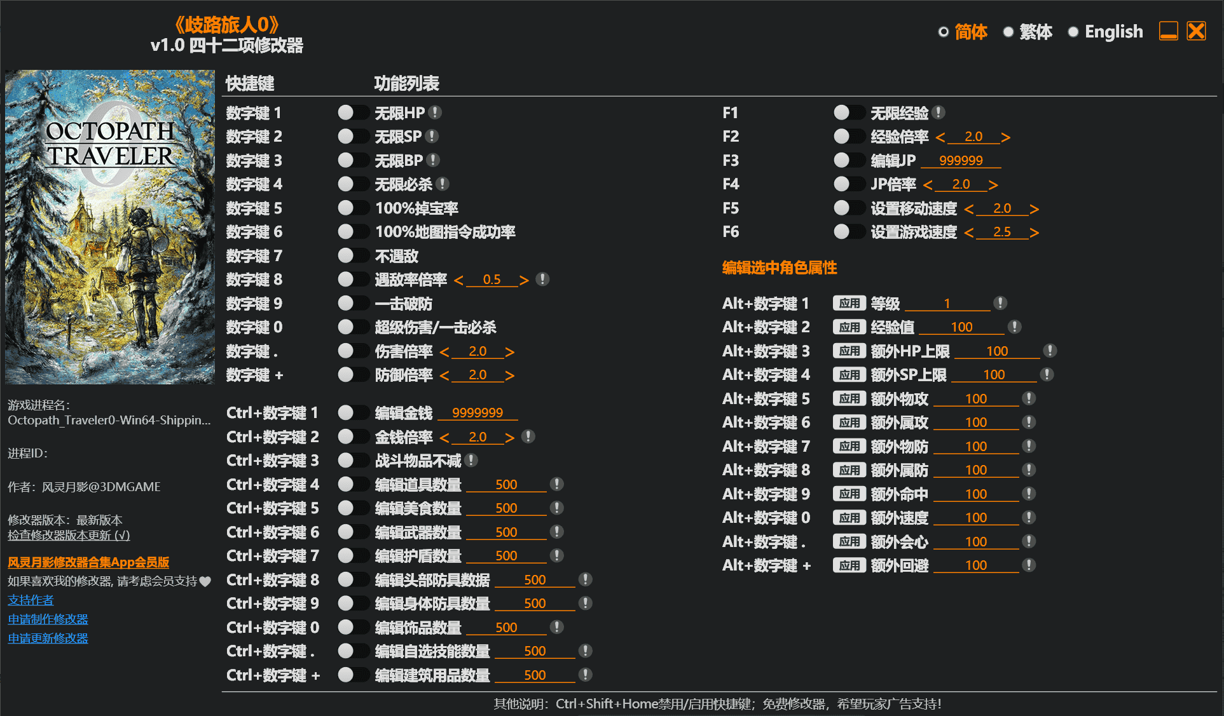
Task: Click the heart icon after membership support text
Action: [x=205, y=581]
